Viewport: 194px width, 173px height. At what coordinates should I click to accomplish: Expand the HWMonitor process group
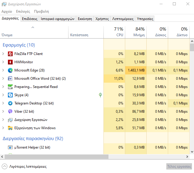coord(3,62)
